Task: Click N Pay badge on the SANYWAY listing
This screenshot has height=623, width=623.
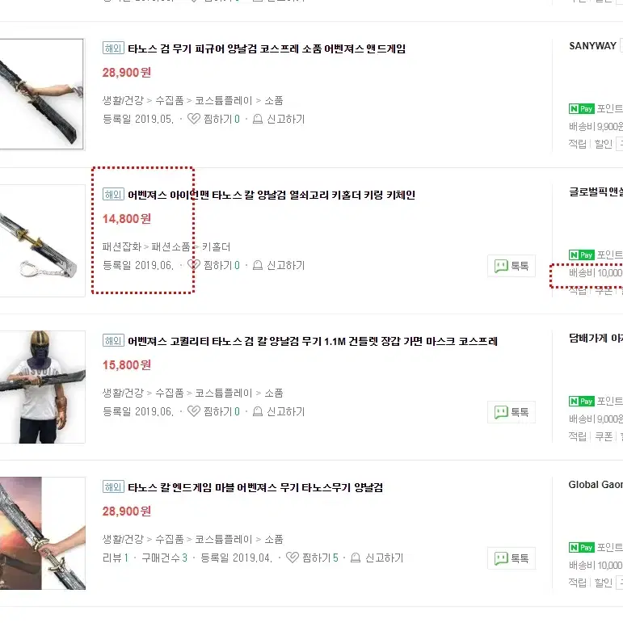Action: pyautogui.click(x=581, y=108)
